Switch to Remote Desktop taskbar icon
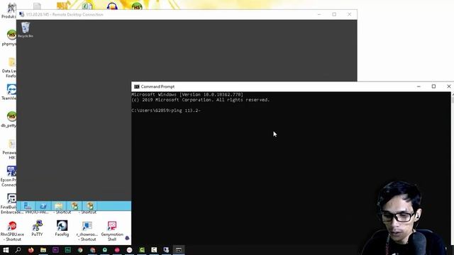Viewport: 454px width, 255px height. coord(166,250)
